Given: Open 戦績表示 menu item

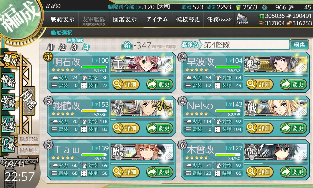Looking at the screenshot, I should [x=62, y=19].
